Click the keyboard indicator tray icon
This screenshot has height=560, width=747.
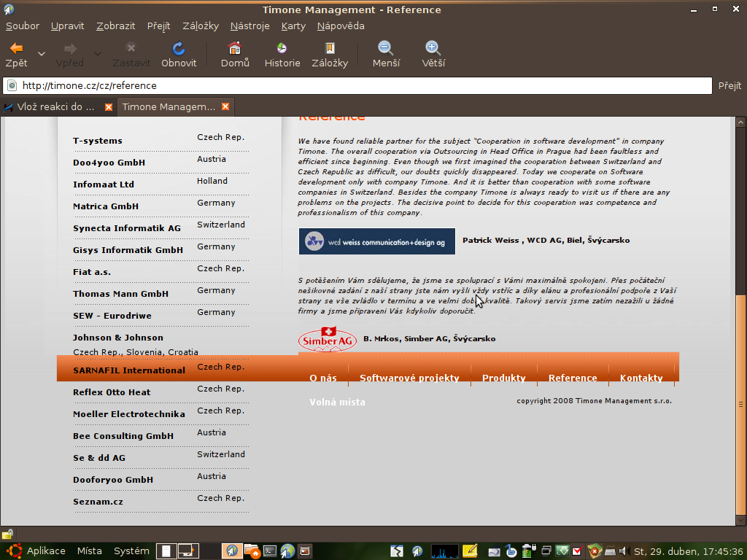(610, 552)
